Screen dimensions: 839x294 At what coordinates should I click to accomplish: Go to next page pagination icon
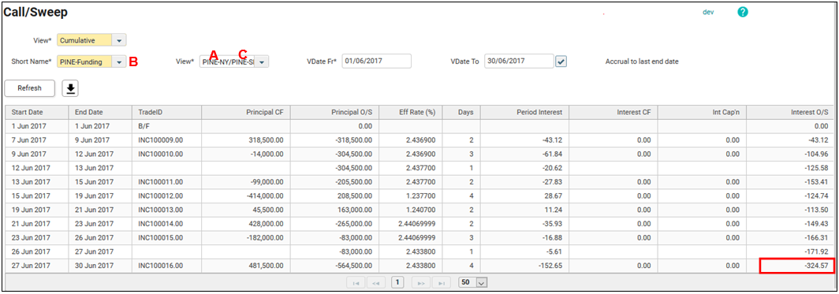(420, 282)
